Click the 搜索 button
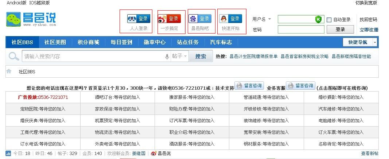The image size is (389, 159). [201, 56]
